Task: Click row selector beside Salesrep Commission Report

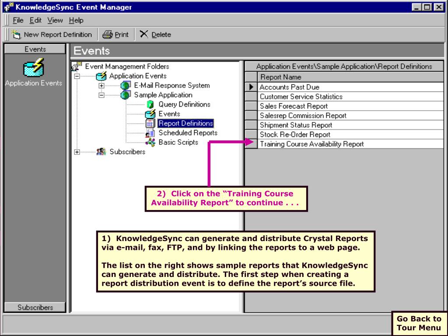Action: click(x=251, y=115)
